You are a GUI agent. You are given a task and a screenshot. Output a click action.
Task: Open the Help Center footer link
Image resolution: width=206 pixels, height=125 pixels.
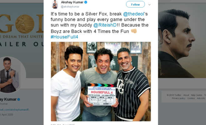pyautogui.click(x=196, y=95)
